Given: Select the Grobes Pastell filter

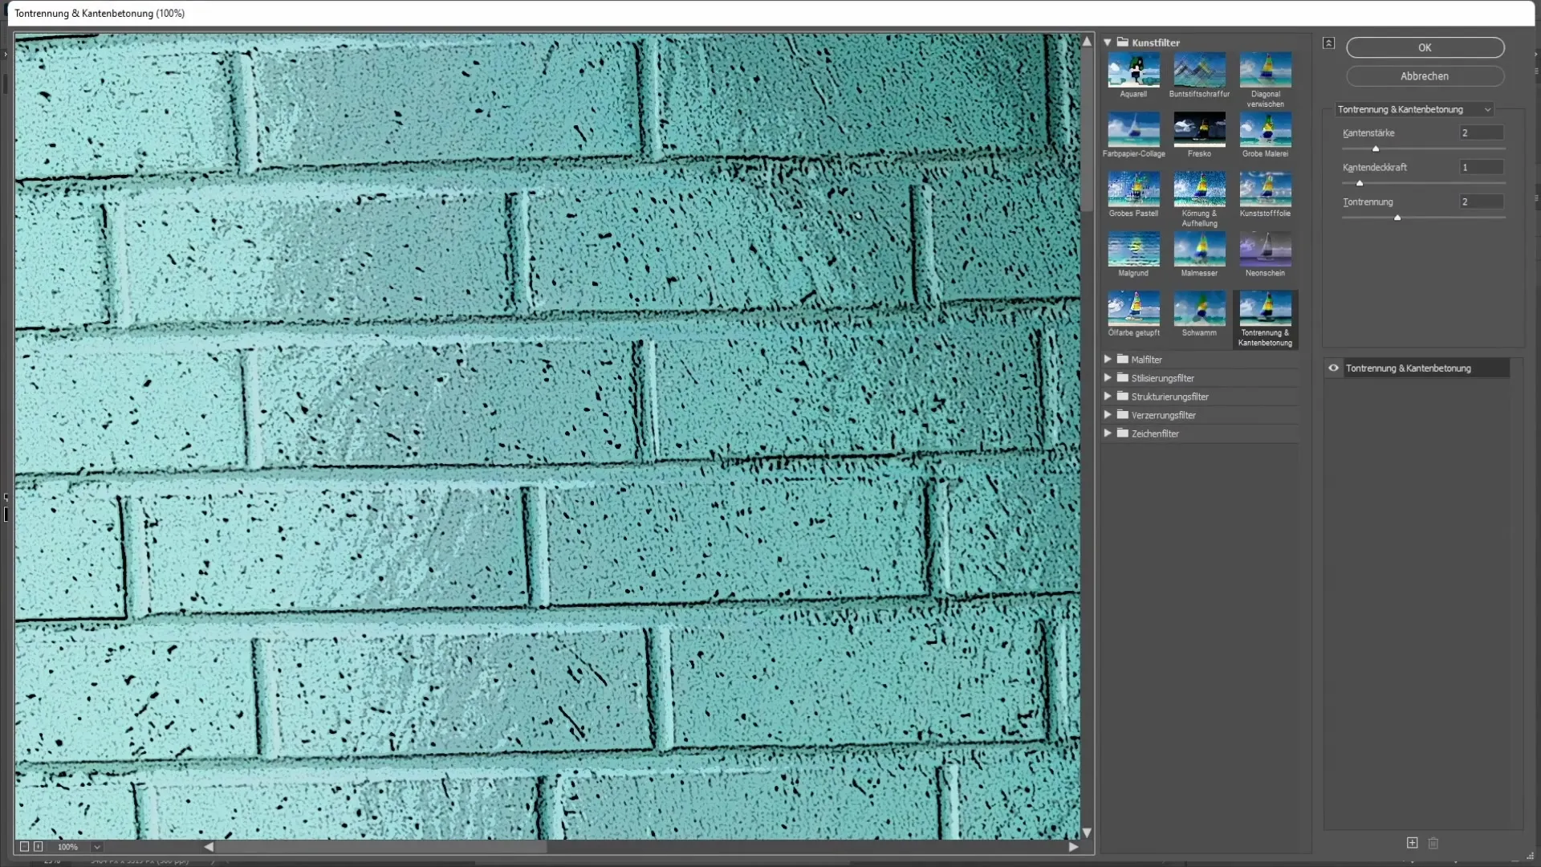Looking at the screenshot, I should click(1133, 189).
